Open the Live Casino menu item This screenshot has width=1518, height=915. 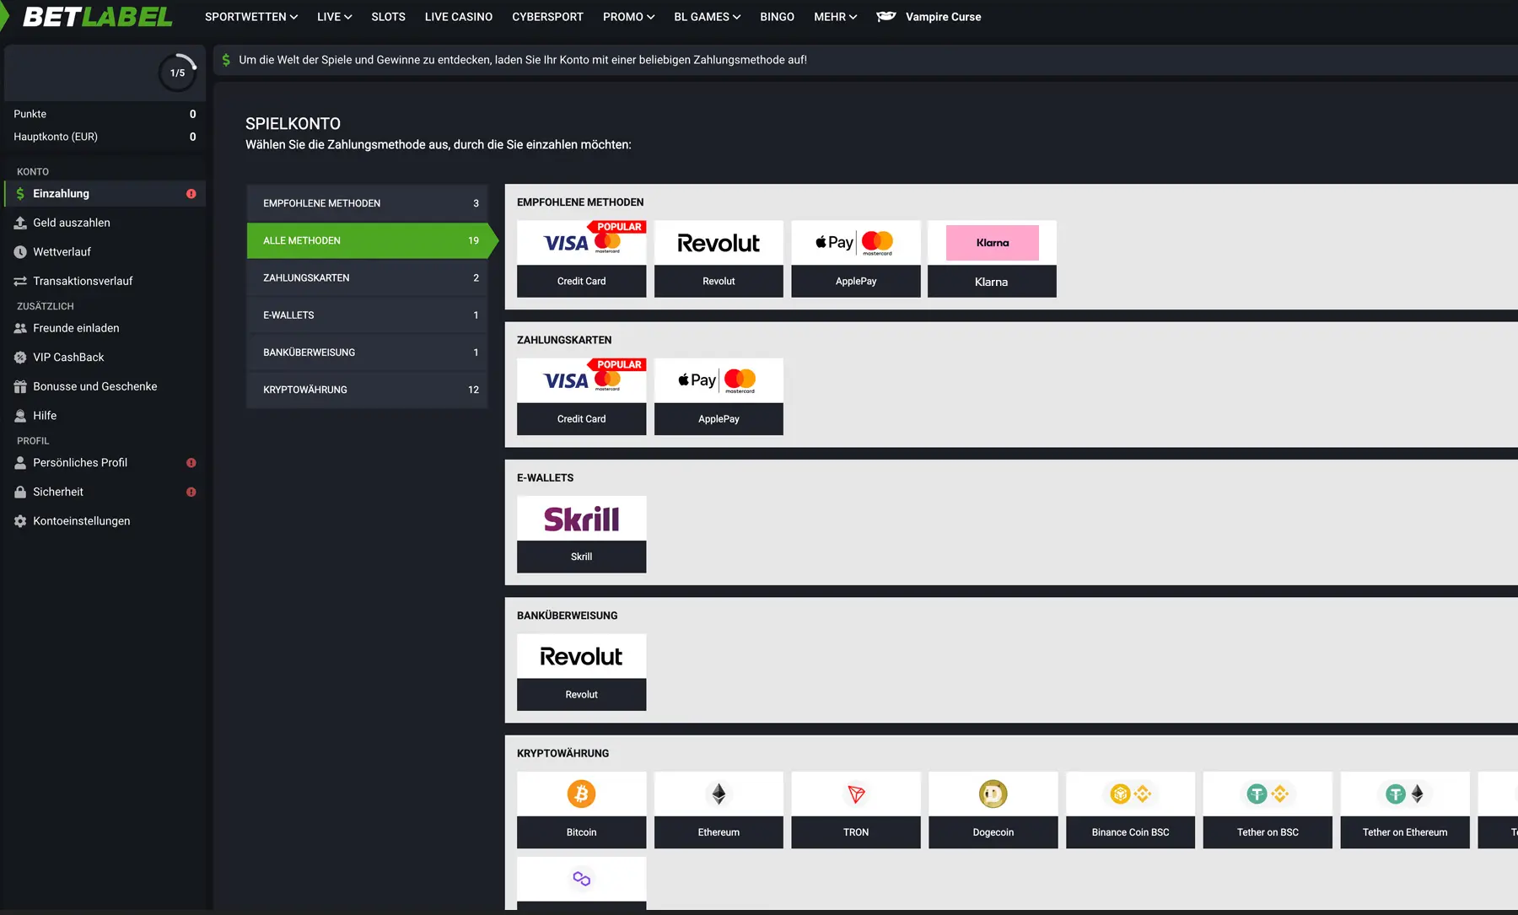458,17
